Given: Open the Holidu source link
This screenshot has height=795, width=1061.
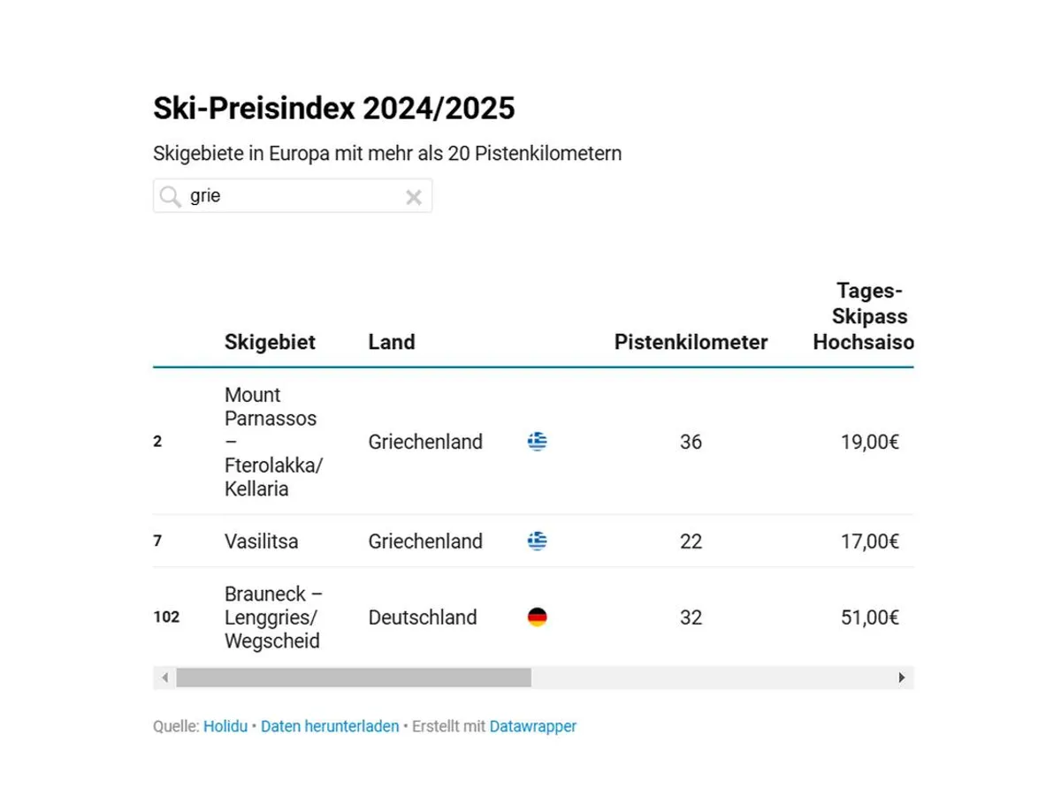Looking at the screenshot, I should [x=225, y=727].
